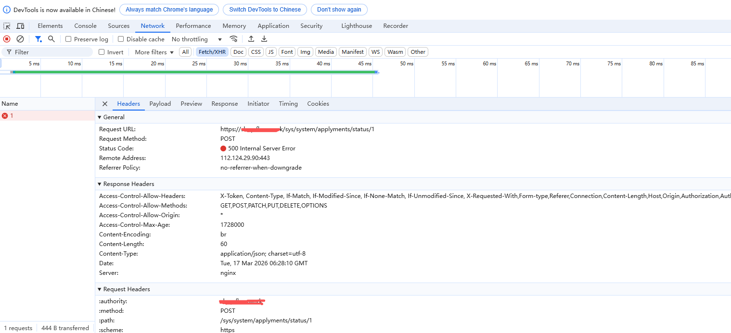Screen dimensions: 731x333
Task: Tick the Invert filter checkbox
Action: point(102,52)
